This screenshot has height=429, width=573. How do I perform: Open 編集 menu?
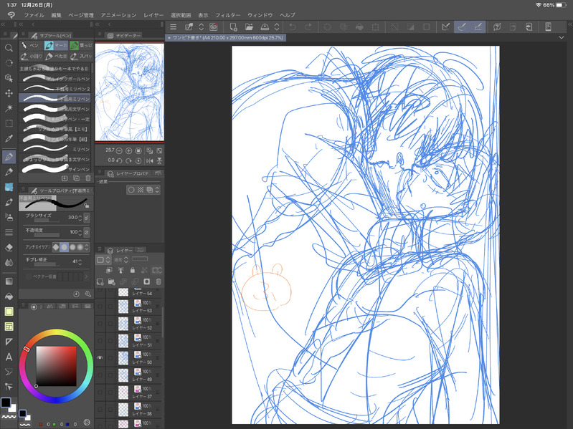(x=56, y=15)
